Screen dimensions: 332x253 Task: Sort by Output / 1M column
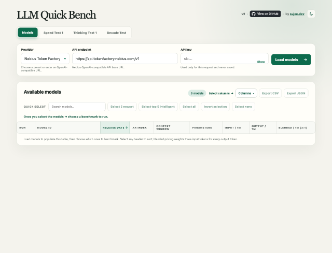tap(262, 128)
